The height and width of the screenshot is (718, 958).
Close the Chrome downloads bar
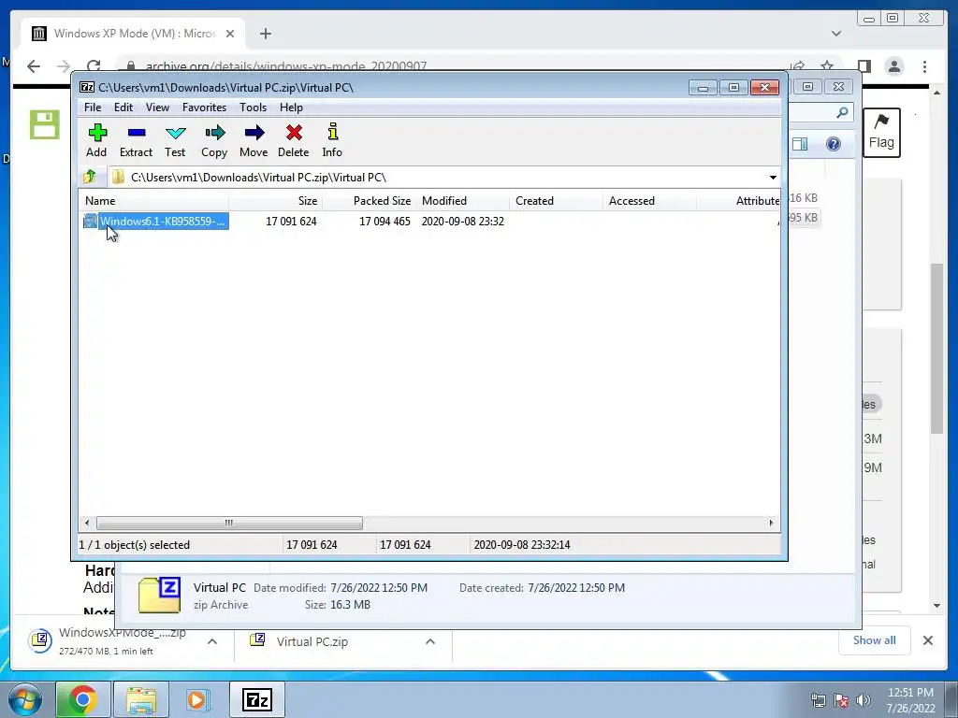(x=928, y=640)
